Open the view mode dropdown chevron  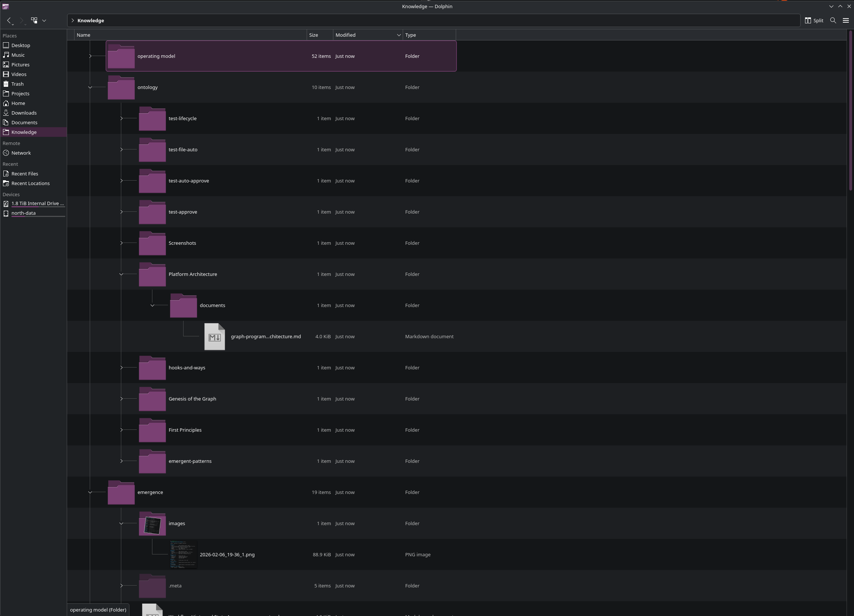44,20
